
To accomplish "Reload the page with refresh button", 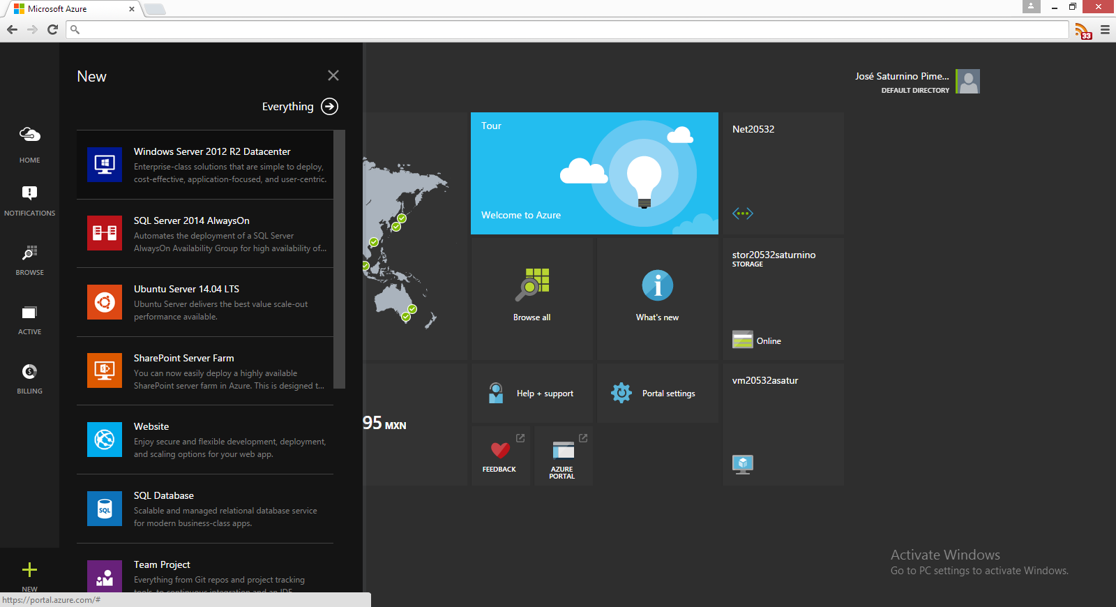I will click(52, 29).
